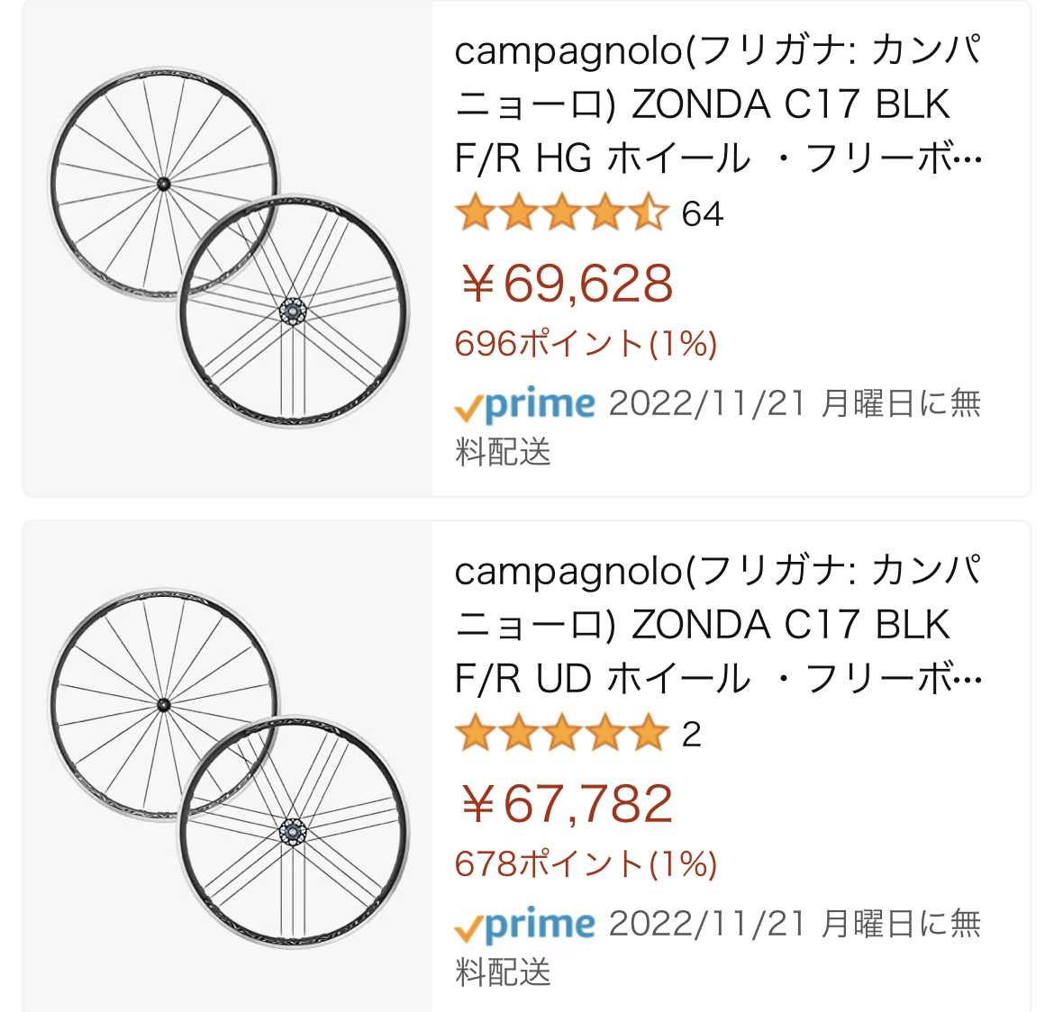Image resolution: width=1054 pixels, height=1012 pixels.
Task: Open the 64 reviews count link
Action: (703, 214)
